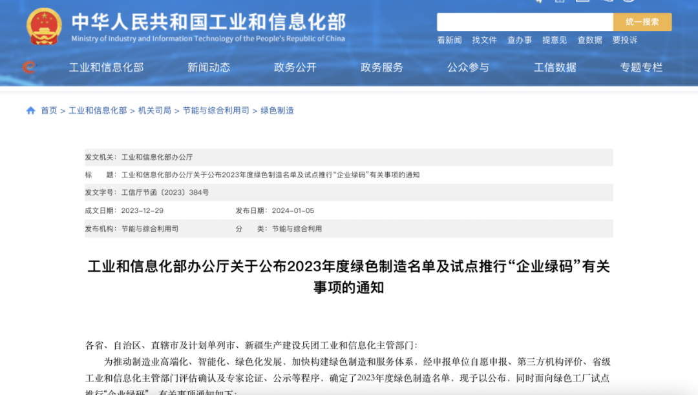Click 机关司局 in the breadcrumb
The height and width of the screenshot is (395, 698).
coord(154,110)
